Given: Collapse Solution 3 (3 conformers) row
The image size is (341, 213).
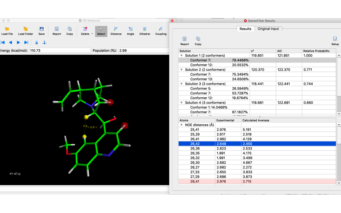Looking at the screenshot, I should [182, 84].
